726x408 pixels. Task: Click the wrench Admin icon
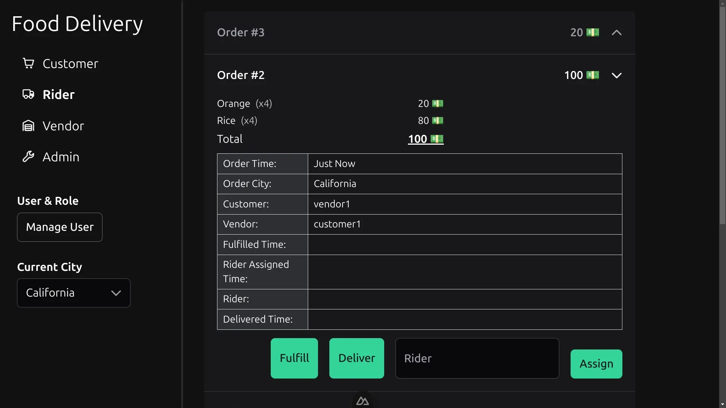[x=28, y=157]
